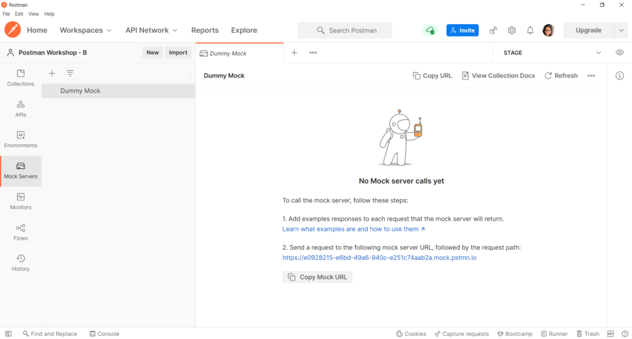Toggle the two-pane view icon in status bar

[x=611, y=334]
